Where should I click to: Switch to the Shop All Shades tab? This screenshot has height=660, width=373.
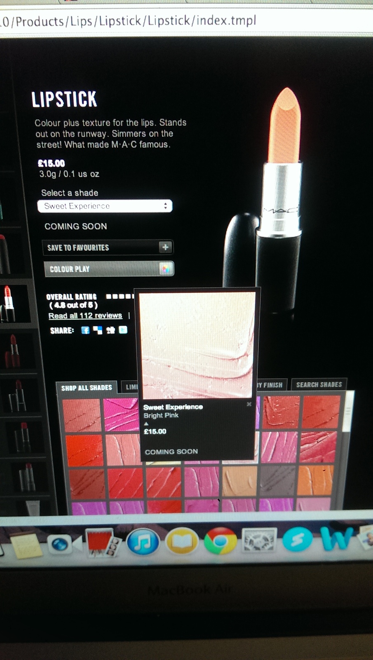pyautogui.click(x=87, y=388)
